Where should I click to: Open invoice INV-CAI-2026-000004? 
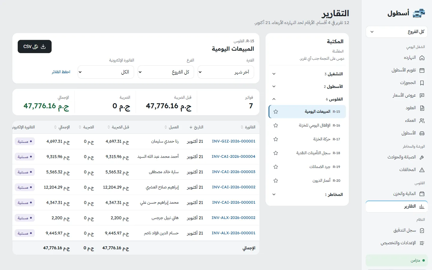(233, 157)
